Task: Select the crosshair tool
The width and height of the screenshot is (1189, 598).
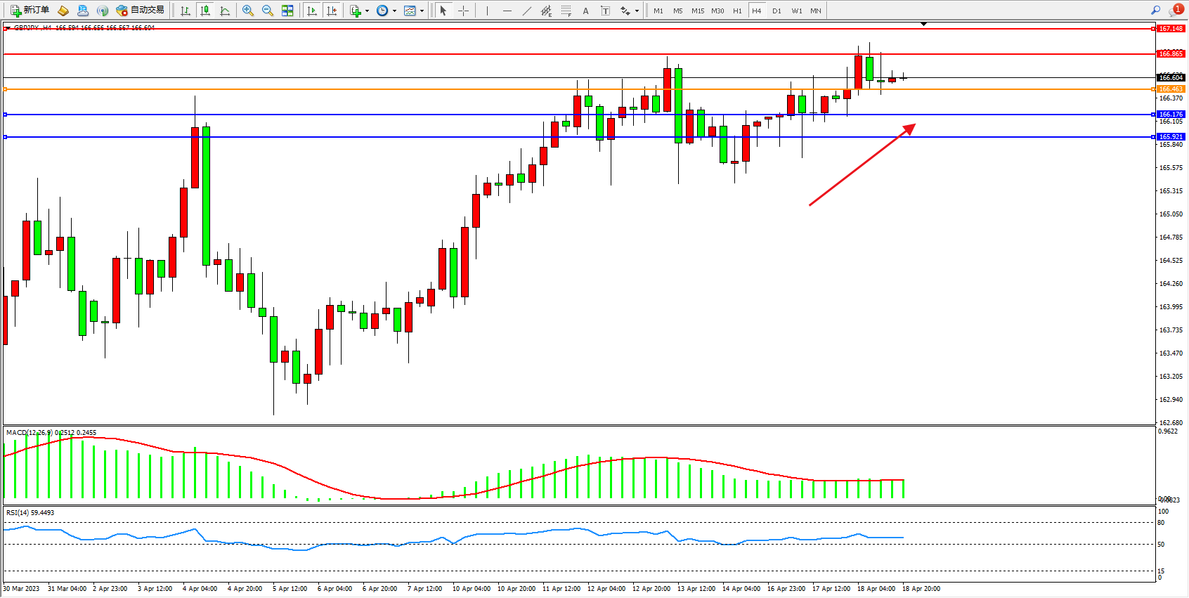Action: tap(463, 11)
